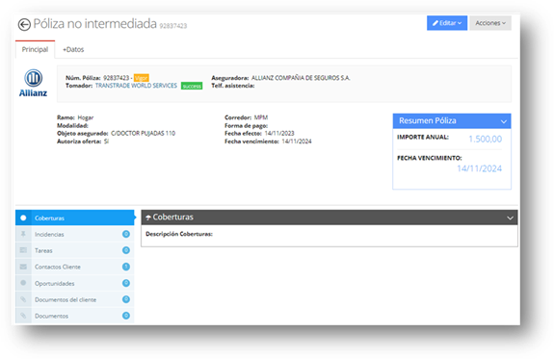Viewport: 554px width, 359px height.
Task: Click the umbrella icon in the Coberturas header
Action: point(148,218)
